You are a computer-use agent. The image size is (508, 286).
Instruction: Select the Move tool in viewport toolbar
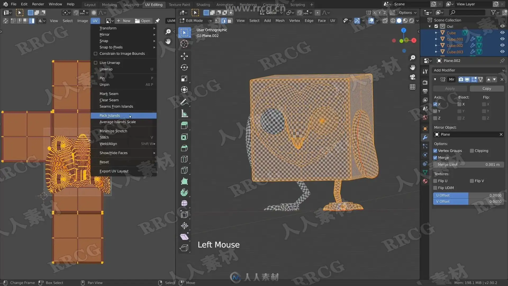184,56
